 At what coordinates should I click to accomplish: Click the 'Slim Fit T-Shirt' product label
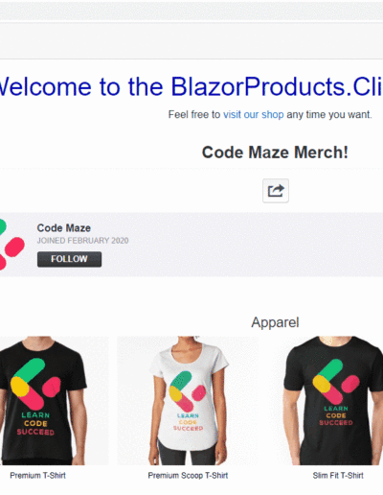(338, 476)
